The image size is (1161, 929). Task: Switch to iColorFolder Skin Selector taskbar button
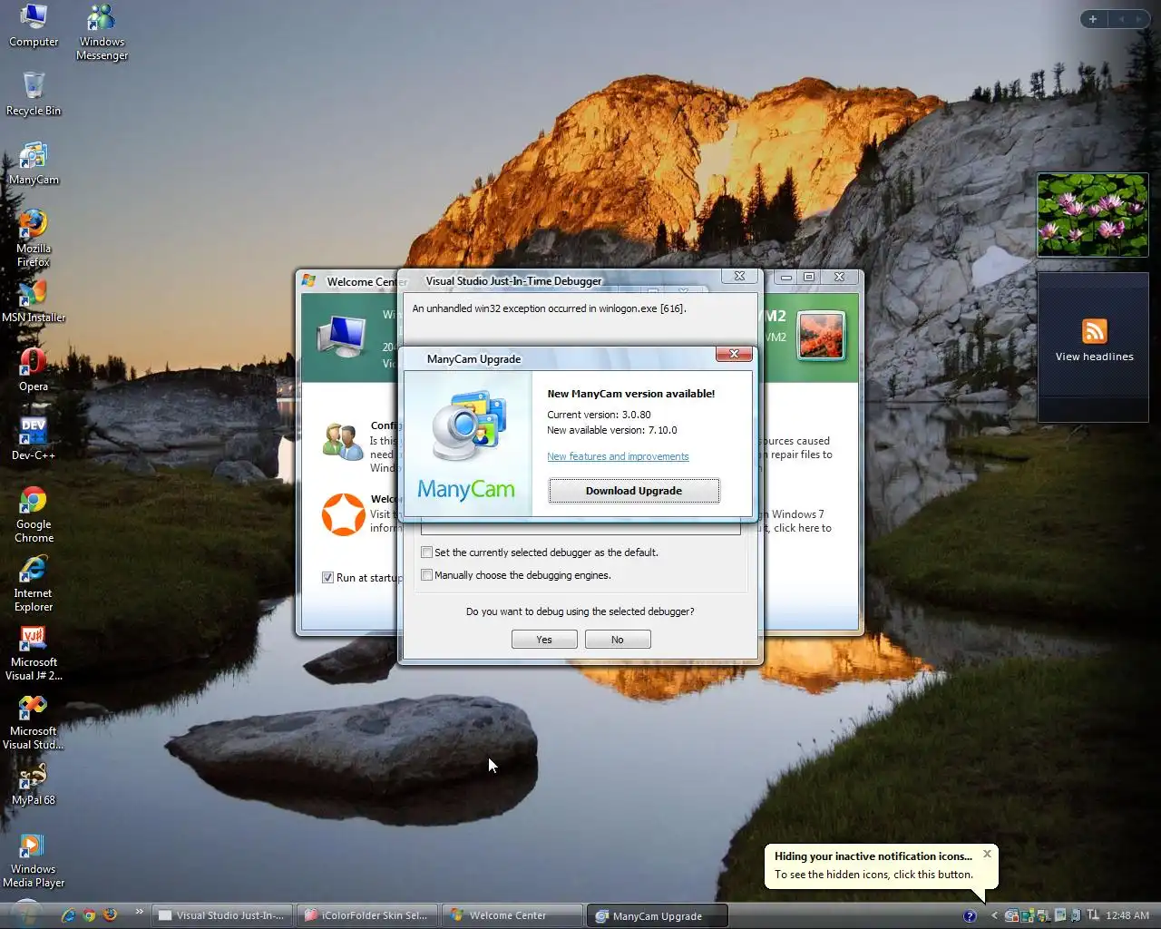tap(367, 915)
